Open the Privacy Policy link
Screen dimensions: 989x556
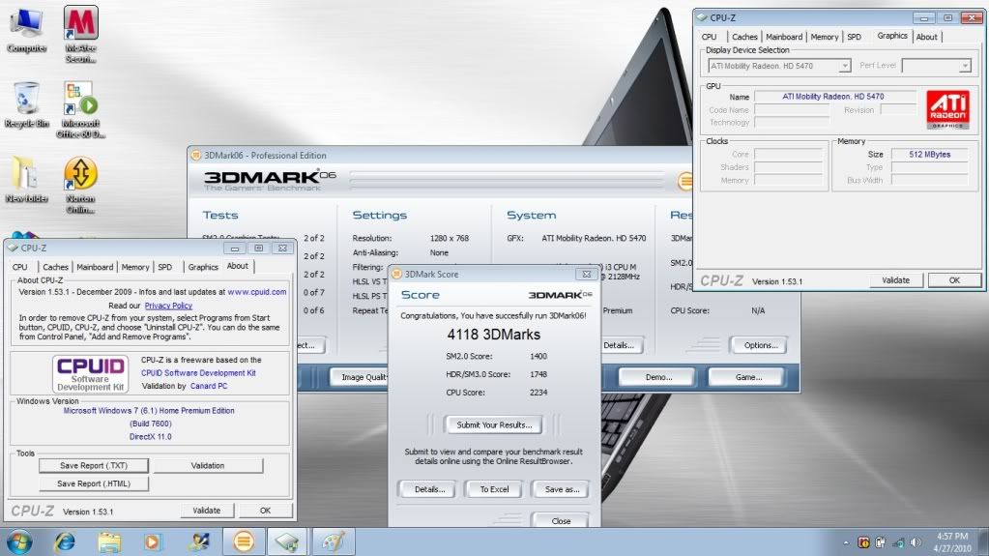pos(168,306)
